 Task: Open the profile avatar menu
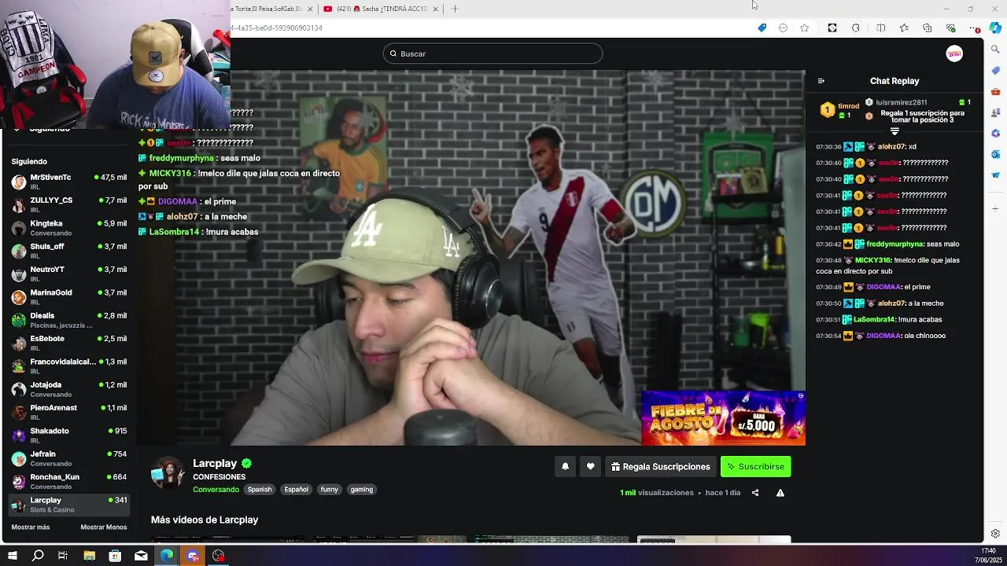click(x=954, y=53)
